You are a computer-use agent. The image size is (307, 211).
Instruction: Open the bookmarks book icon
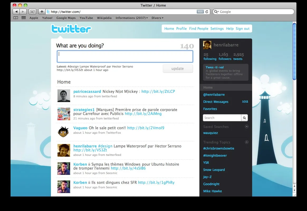[16, 18]
